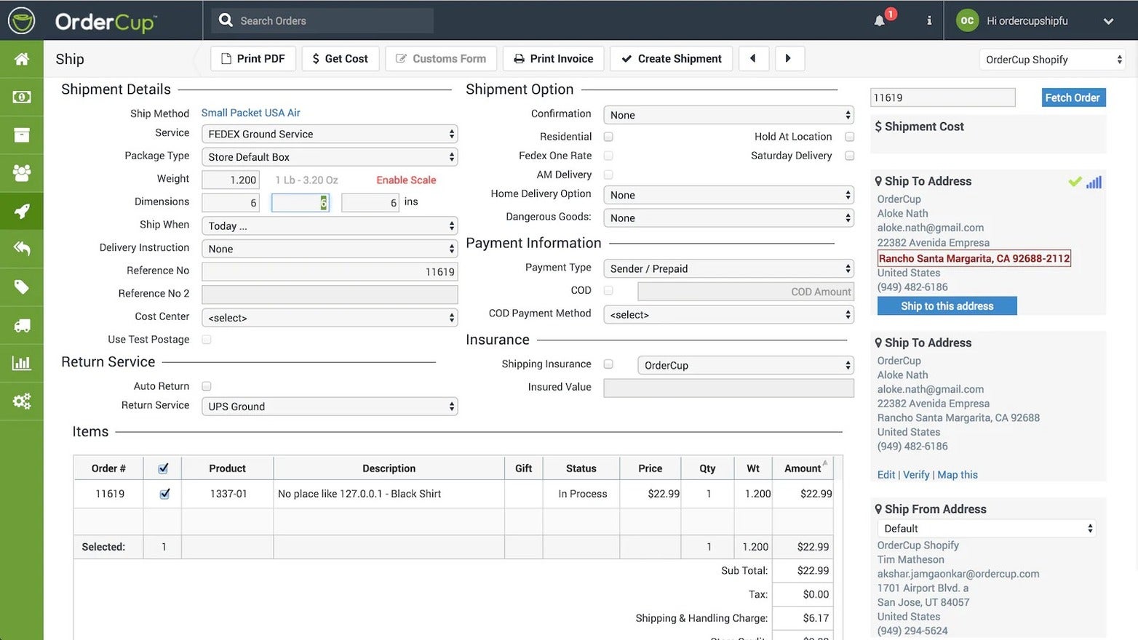Select the returns arrow icon in sidebar
Screen dimensions: 1138x640
click(22, 249)
